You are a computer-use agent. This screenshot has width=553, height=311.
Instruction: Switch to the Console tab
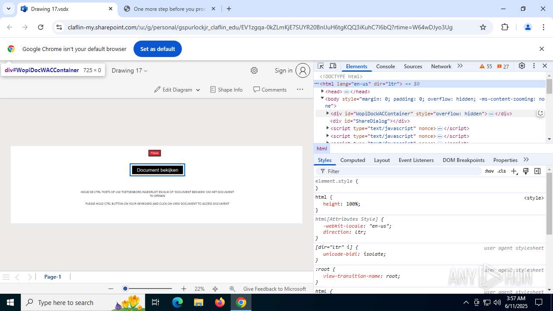[385, 66]
